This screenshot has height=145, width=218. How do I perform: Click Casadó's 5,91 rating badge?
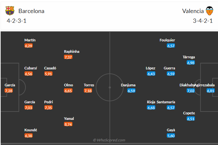[48, 74]
